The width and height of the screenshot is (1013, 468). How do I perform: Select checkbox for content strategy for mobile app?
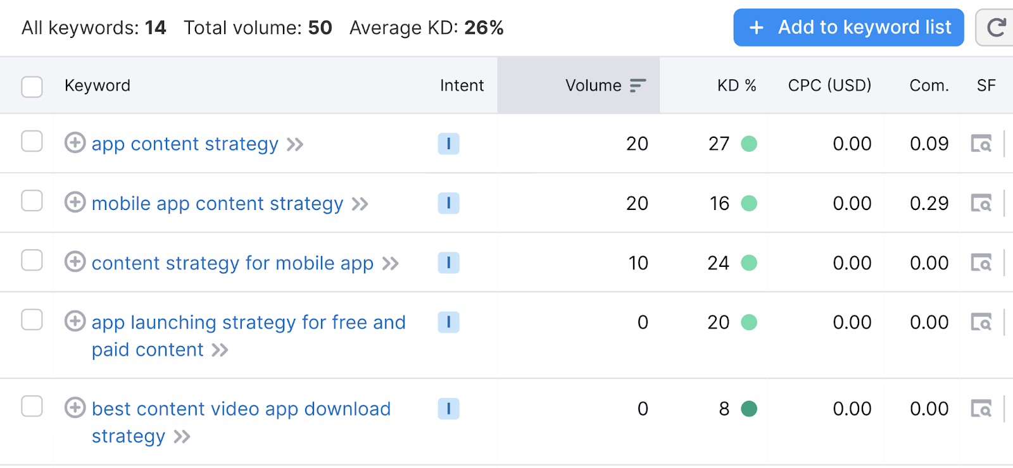click(32, 261)
